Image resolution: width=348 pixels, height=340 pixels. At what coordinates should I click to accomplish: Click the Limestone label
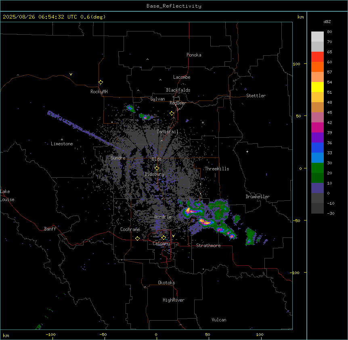(62, 144)
